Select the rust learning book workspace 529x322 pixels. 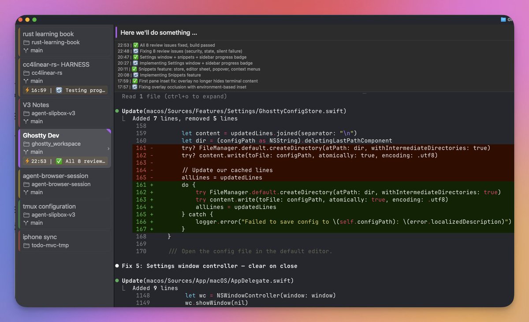tap(64, 42)
